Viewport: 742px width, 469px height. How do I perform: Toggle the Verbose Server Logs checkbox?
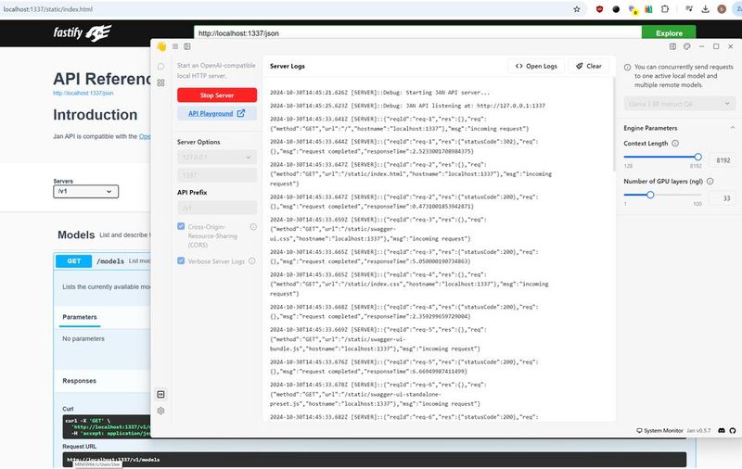(181, 260)
